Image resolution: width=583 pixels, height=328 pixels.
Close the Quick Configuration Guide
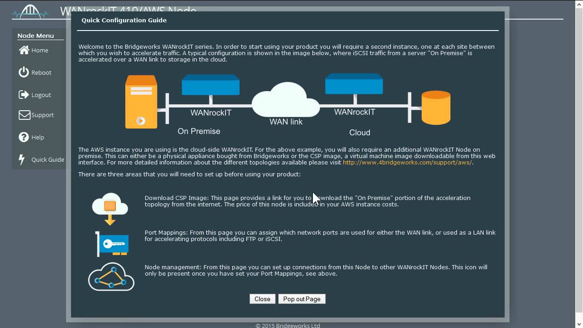pos(262,299)
